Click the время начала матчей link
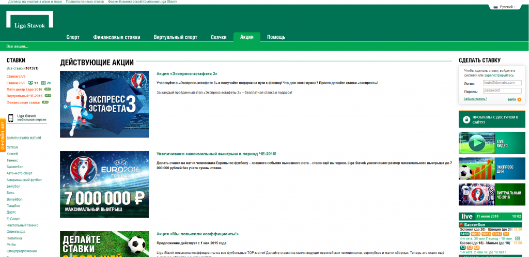 pyautogui.click(x=24, y=138)
